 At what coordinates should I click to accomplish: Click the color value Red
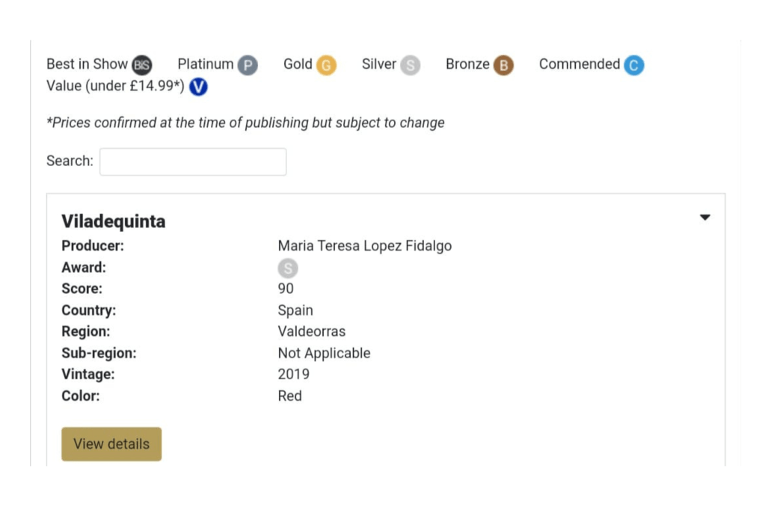tap(289, 396)
